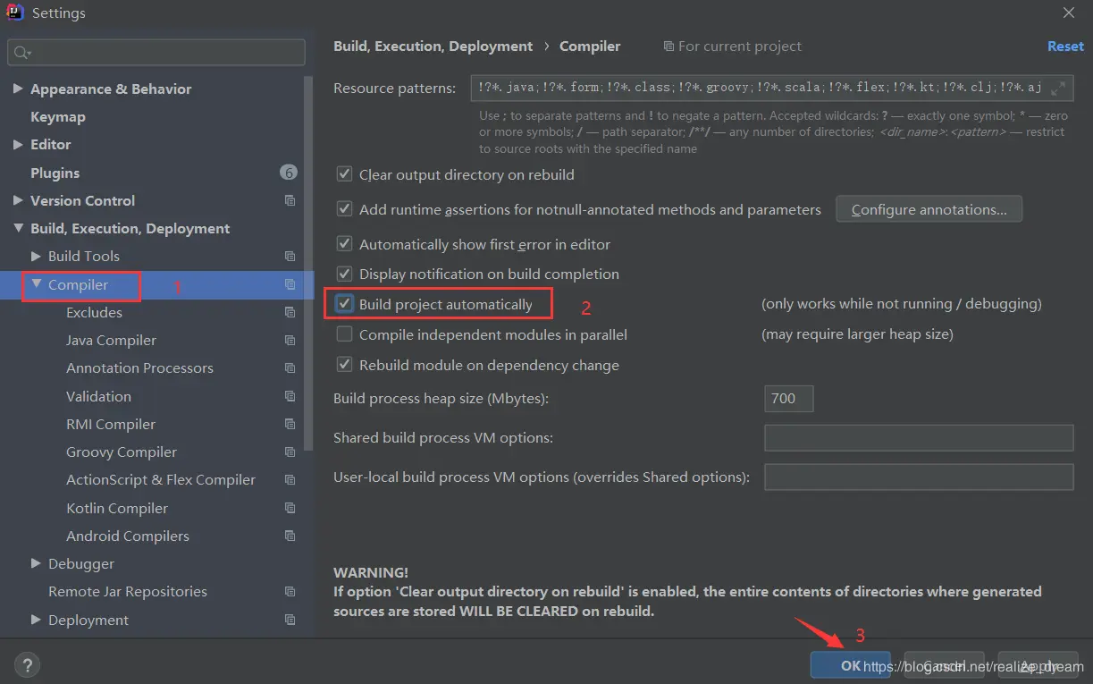Click the project-level icon beside RMI Compiler
The image size is (1093, 684).
[x=290, y=424]
